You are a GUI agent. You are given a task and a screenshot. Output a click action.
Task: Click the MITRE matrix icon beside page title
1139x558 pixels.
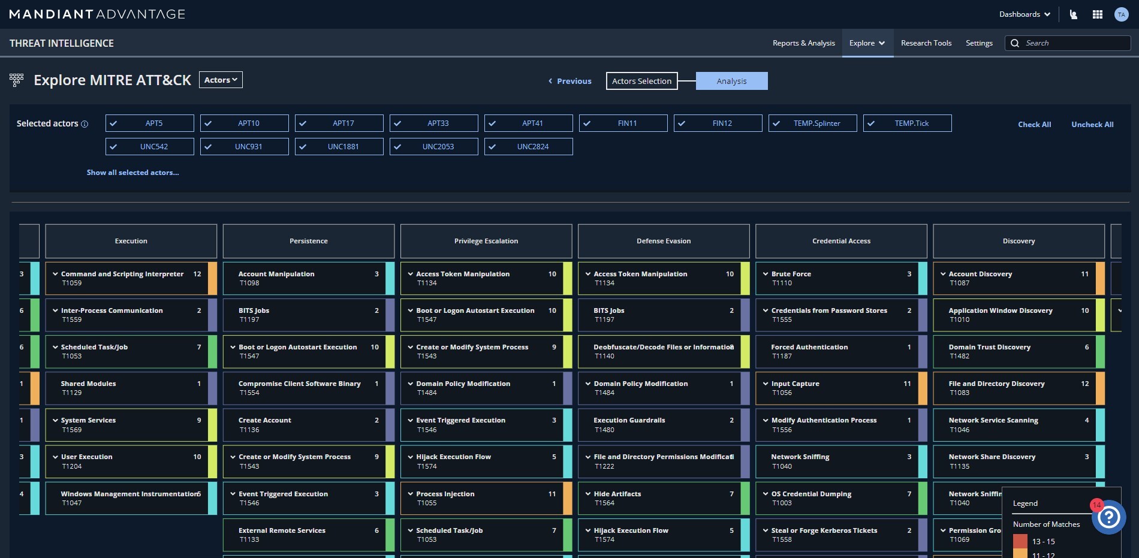[17, 80]
